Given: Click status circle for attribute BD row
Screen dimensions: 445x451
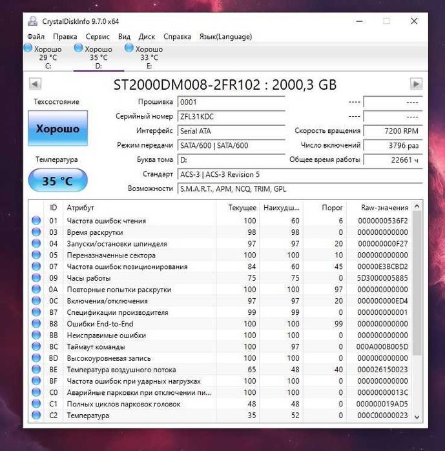Looking at the screenshot, I should [36, 358].
